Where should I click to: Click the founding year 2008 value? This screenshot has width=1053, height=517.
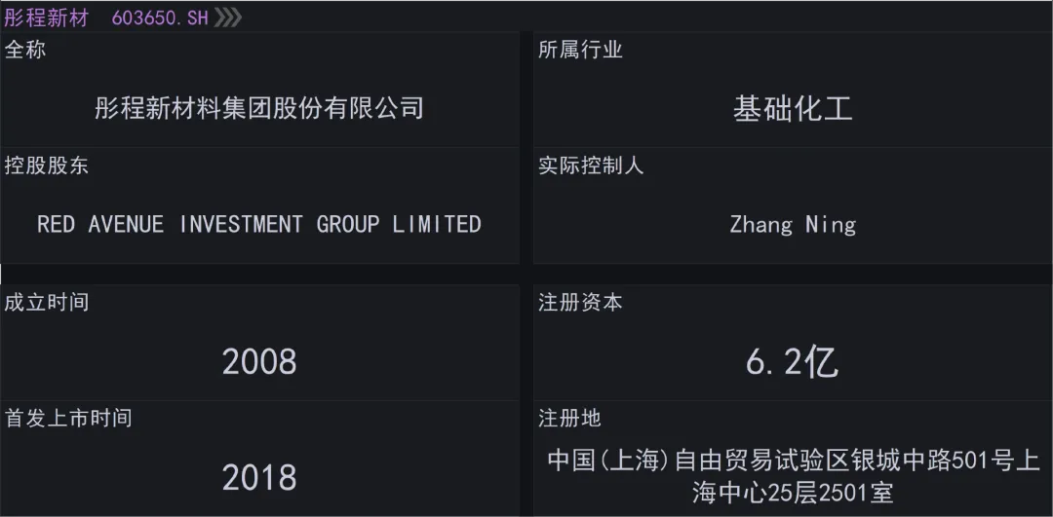259,362
